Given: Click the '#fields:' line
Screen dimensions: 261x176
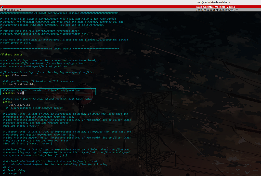Looking at the screenshot, I should point(9,167).
